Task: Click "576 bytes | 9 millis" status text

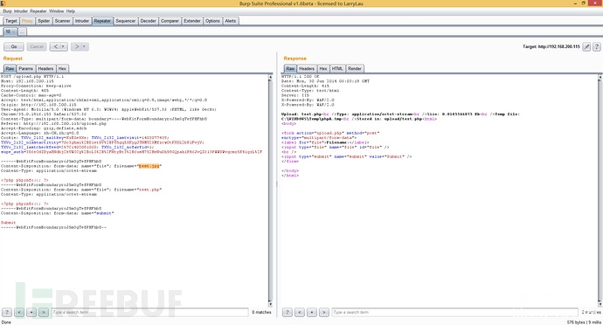Action: [584, 322]
